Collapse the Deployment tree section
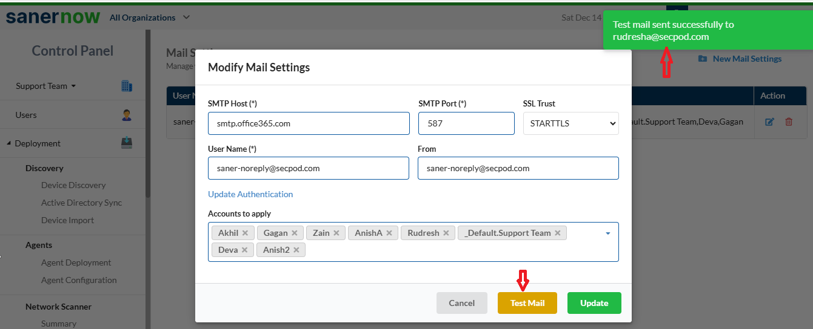Image resolution: width=813 pixels, height=329 pixels. [9, 143]
